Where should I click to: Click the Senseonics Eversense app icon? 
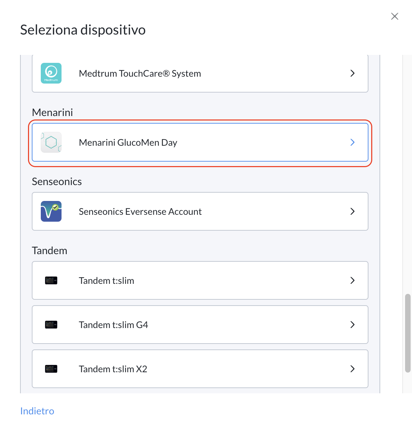click(51, 211)
